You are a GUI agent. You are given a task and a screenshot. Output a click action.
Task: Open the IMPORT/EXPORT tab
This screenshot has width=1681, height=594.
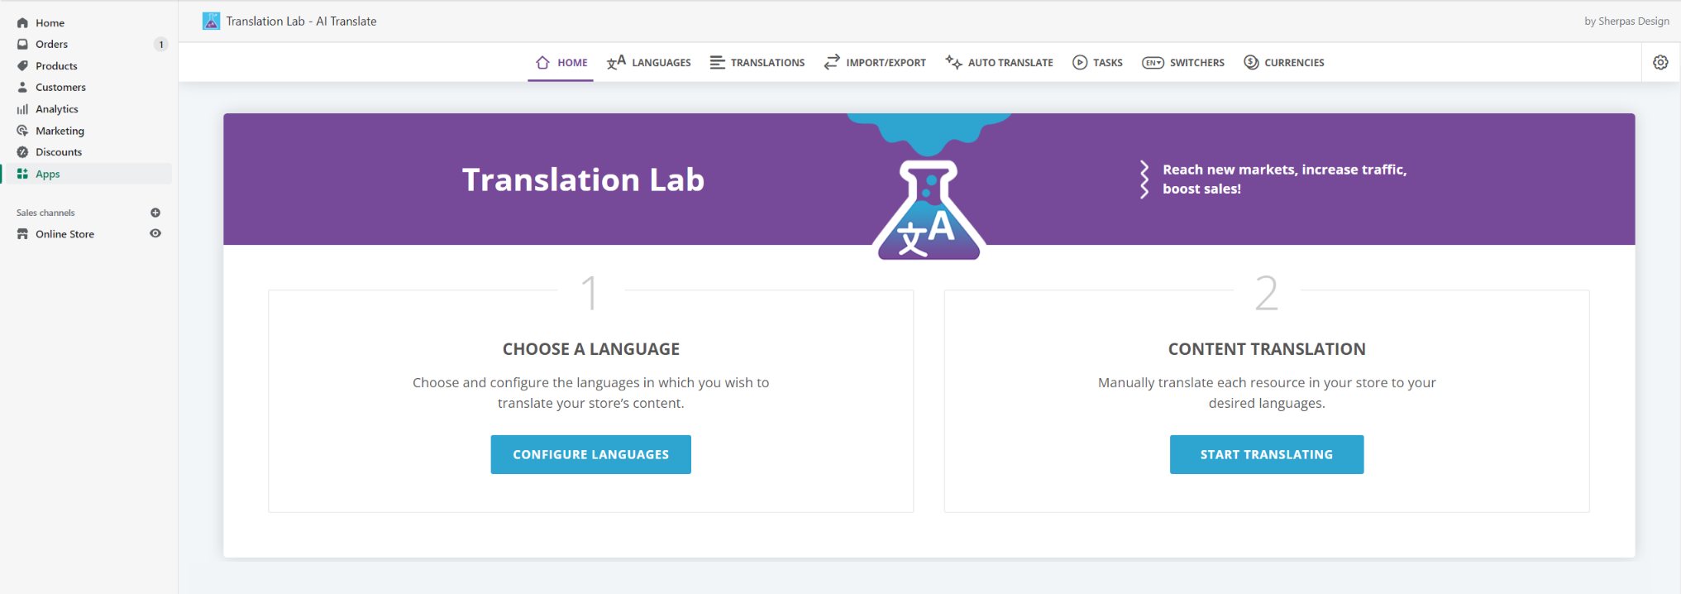pyautogui.click(x=875, y=62)
